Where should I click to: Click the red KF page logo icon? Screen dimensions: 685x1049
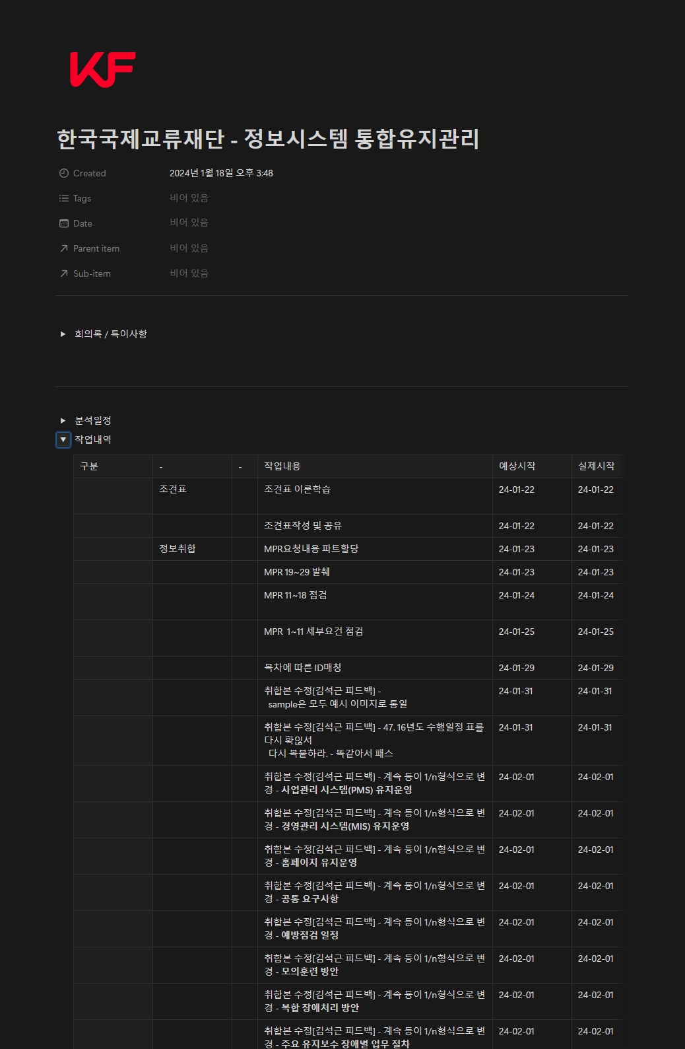(x=102, y=69)
